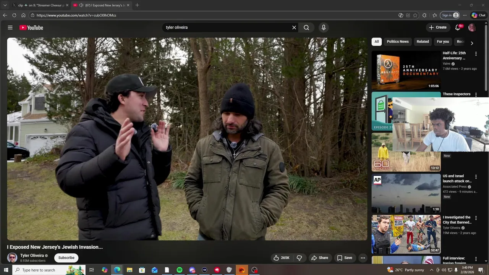Open options for These Inspectors video
Image resolution: width=489 pixels, height=275 pixels.
[x=476, y=94]
